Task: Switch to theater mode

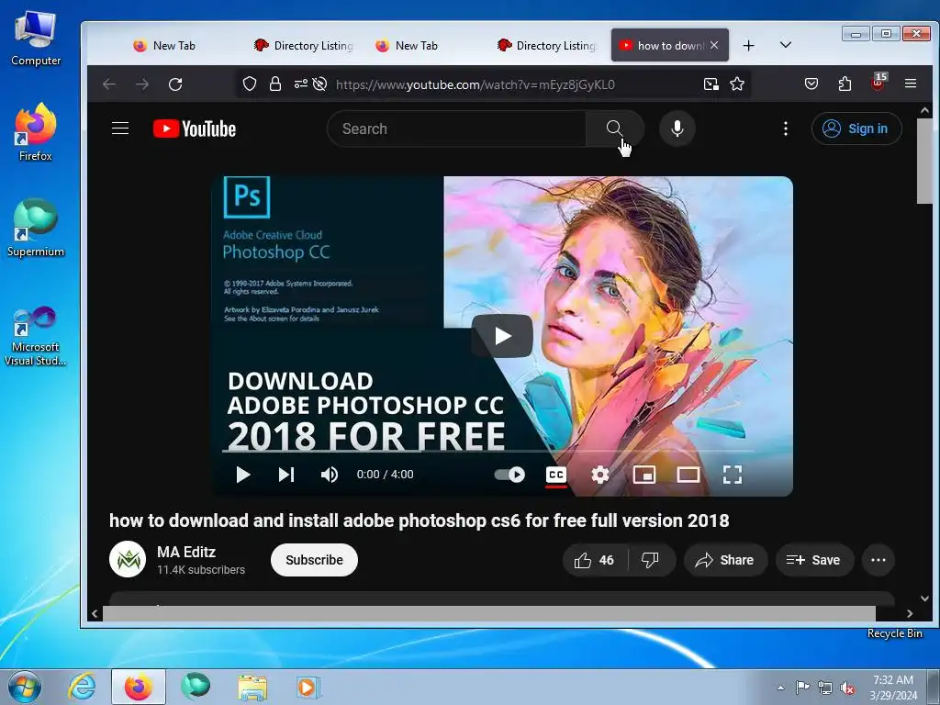Action: coord(688,475)
